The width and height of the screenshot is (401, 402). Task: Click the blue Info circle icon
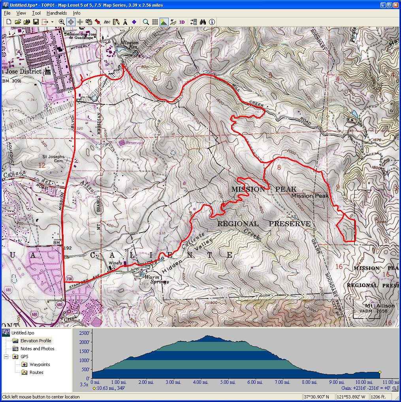pos(212,22)
